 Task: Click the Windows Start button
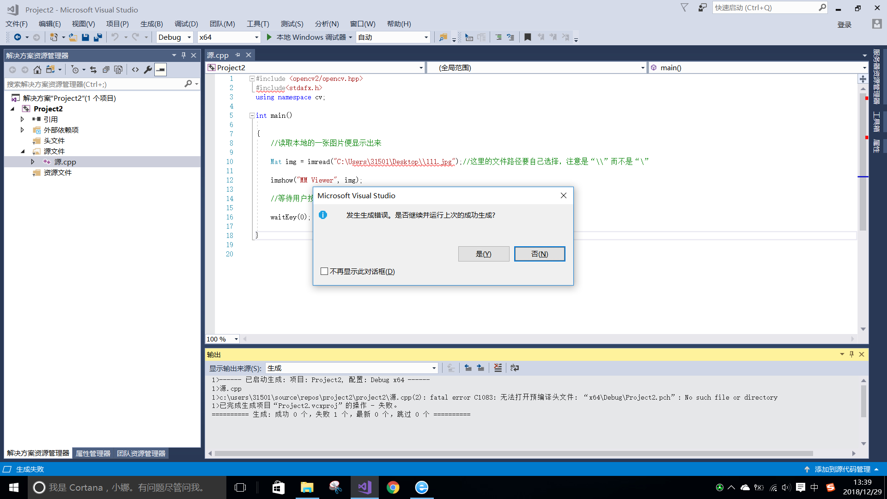[14, 487]
